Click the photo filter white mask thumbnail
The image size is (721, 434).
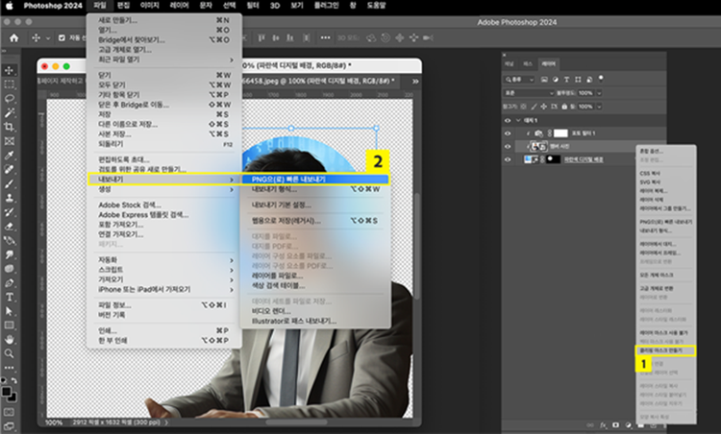click(x=560, y=133)
